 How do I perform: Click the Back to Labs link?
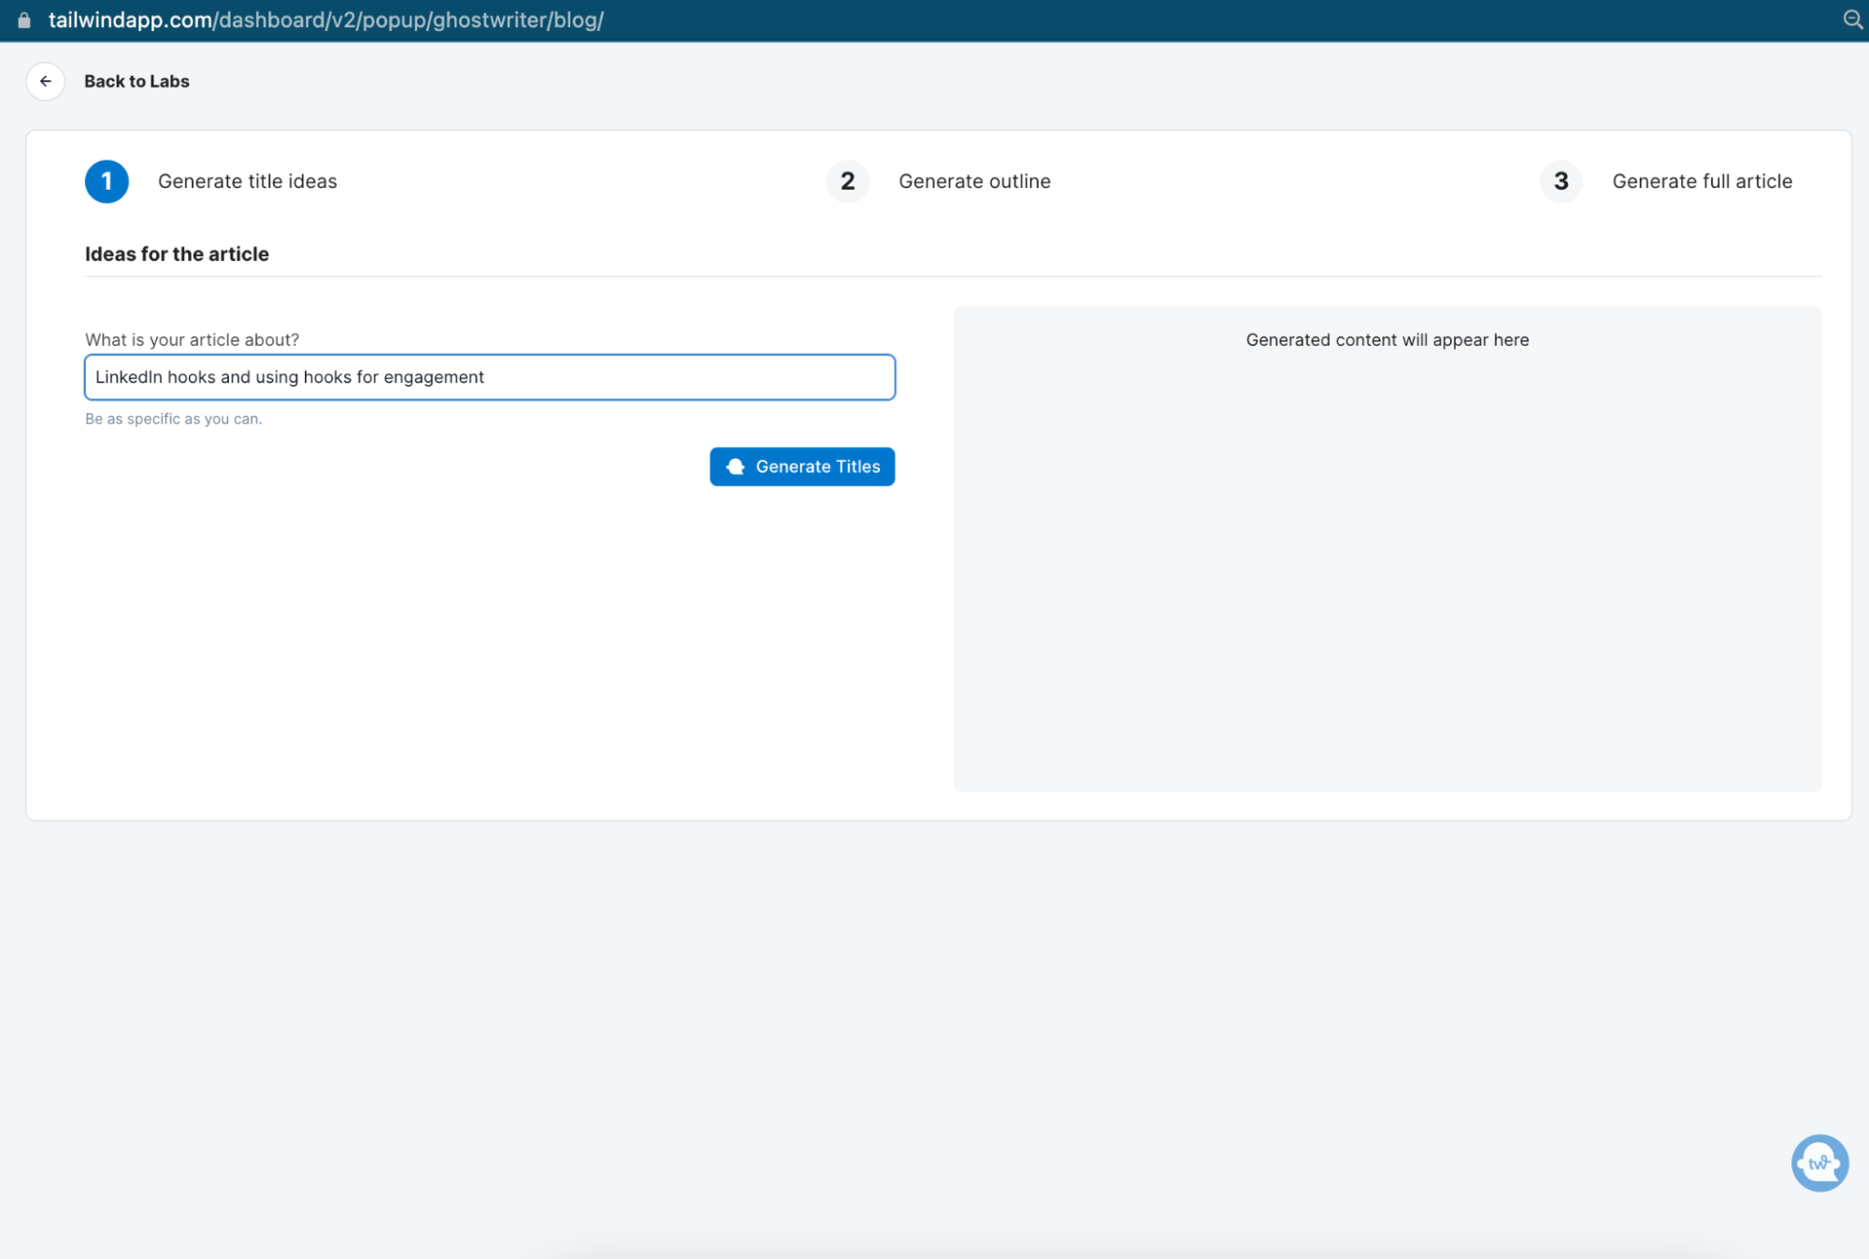pos(137,81)
